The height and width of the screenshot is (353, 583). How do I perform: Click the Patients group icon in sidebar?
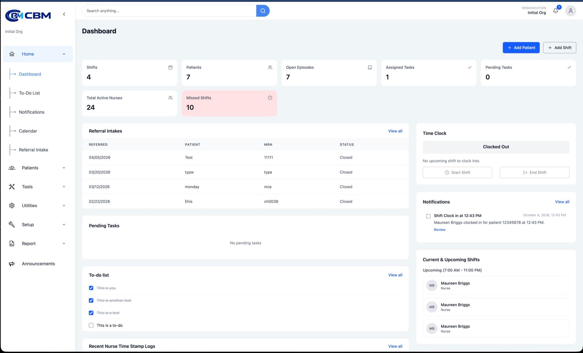[x=12, y=168]
